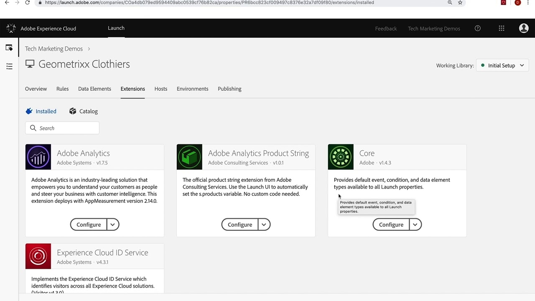
Task: Open the Working Library Initial Setup dropdown
Action: click(502, 65)
